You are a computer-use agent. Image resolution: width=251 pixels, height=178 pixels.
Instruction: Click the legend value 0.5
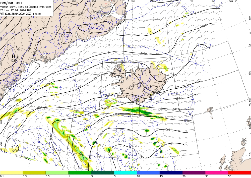coord(47,176)
